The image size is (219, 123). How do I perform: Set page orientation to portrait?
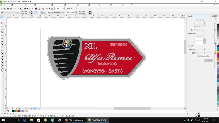coord(35,13)
